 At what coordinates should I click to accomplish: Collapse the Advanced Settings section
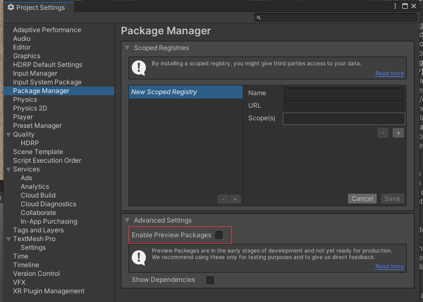point(127,220)
